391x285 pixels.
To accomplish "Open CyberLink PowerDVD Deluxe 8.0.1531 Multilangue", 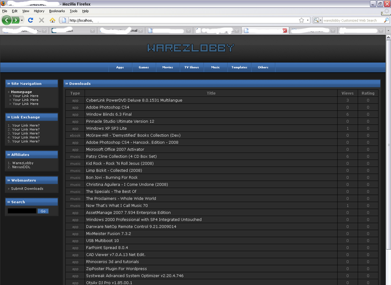I will (x=134, y=100).
